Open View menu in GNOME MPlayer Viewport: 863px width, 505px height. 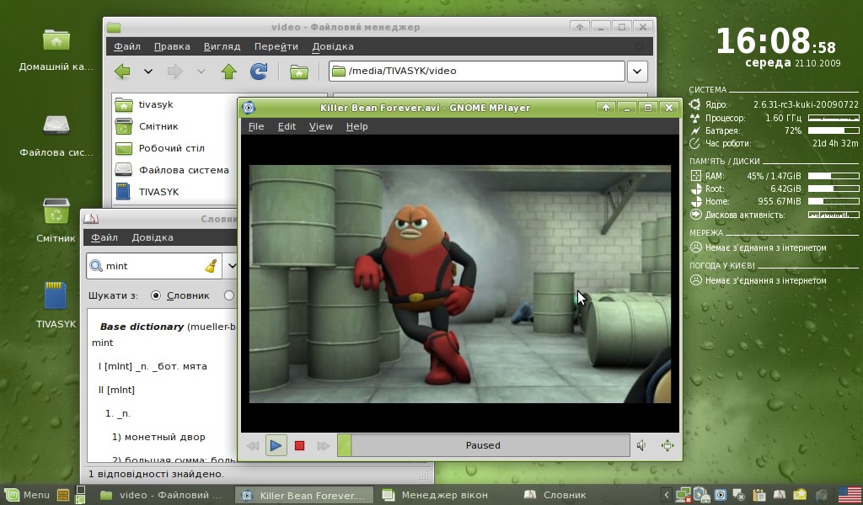pos(321,126)
